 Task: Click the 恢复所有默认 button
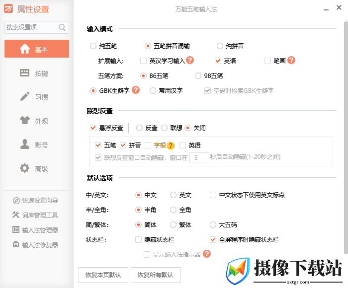click(155, 275)
